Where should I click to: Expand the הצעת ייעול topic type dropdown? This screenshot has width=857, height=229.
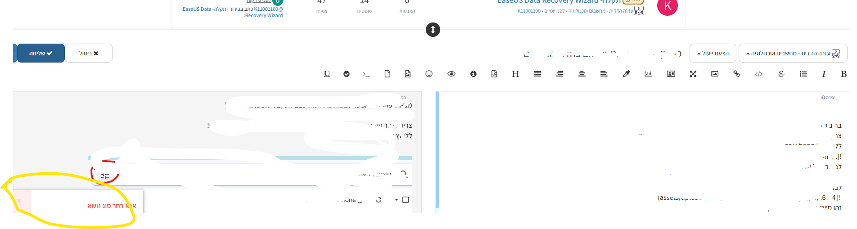[713, 53]
